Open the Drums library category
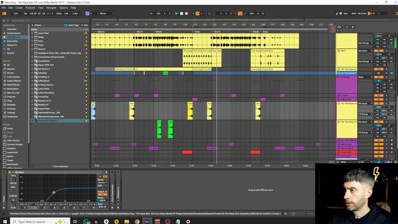Screen dimensions: 398x224 point(11,73)
